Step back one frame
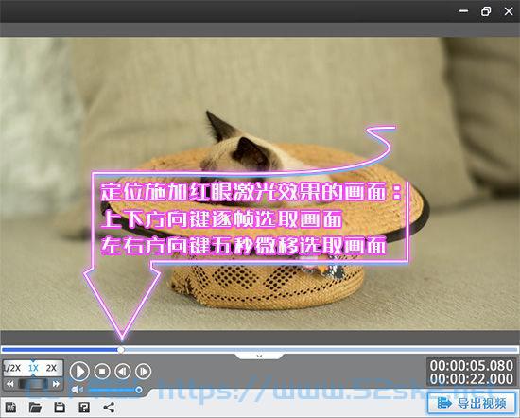 (x=123, y=372)
